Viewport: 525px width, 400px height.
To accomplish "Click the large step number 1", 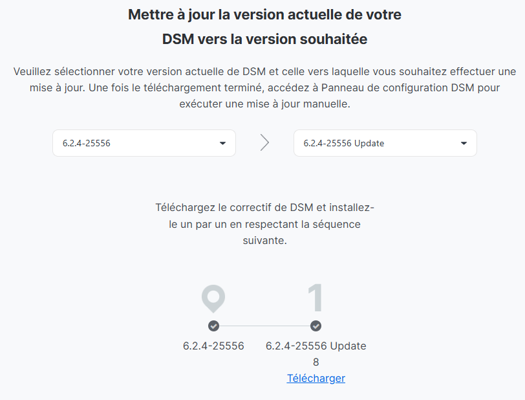I will tap(316, 298).
